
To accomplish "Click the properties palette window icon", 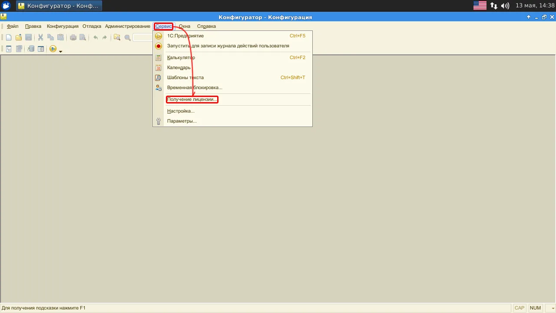I will [41, 49].
